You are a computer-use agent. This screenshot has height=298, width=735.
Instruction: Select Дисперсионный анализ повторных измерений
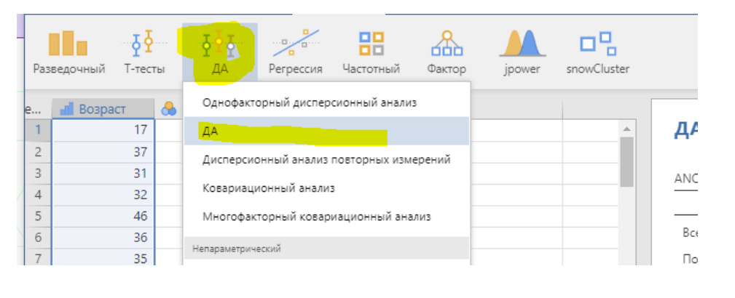coord(327,159)
